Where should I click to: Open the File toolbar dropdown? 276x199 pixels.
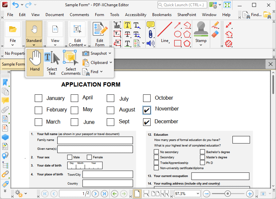point(13,45)
